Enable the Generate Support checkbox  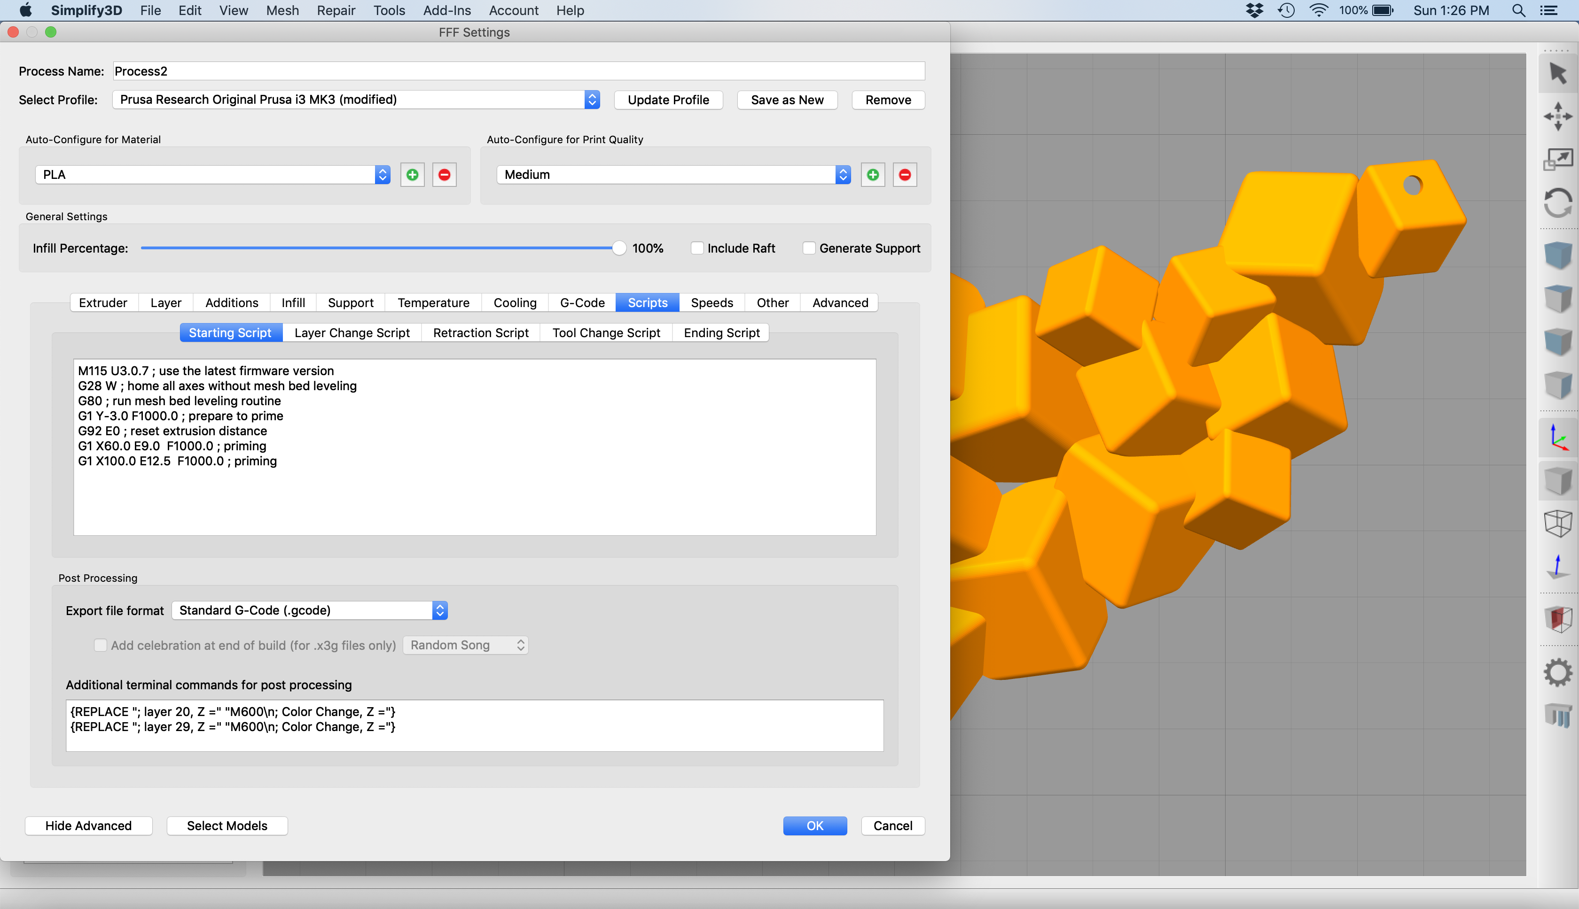809,248
